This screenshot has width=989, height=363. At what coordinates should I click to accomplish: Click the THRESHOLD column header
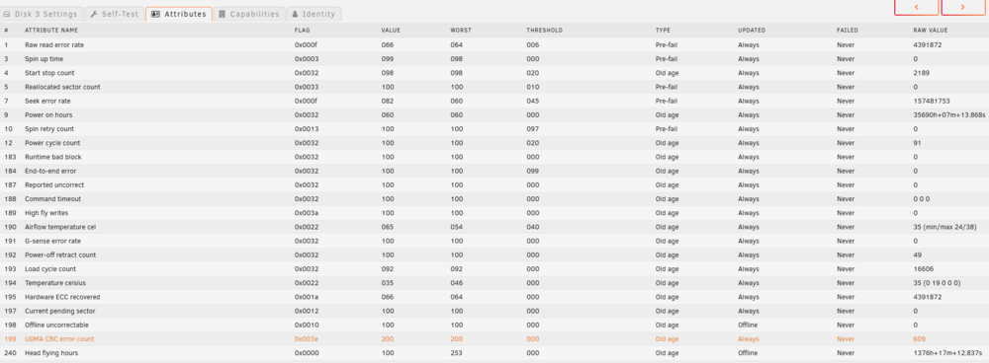pos(544,31)
